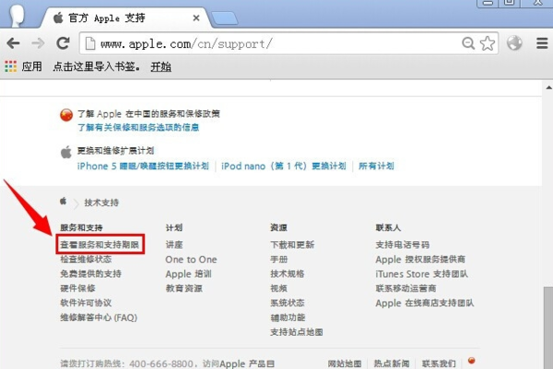553x369 pixels.
Task: Open 下载和更新 link
Action: pos(292,245)
